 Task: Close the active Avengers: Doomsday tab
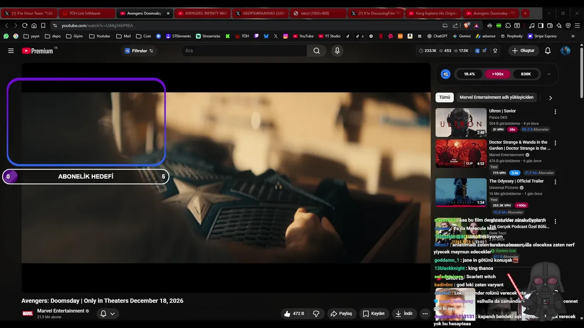pyautogui.click(x=168, y=13)
